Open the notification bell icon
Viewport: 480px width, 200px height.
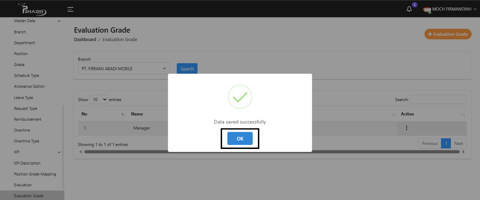pos(409,9)
